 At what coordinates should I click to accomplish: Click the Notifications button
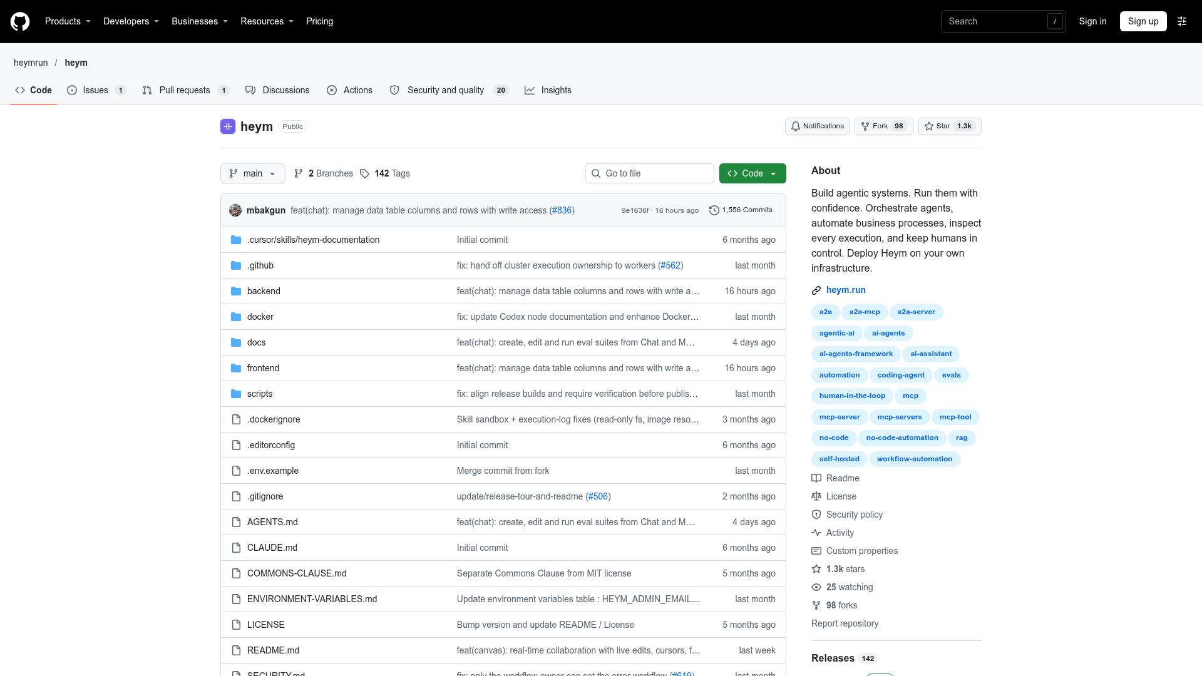tap(817, 126)
